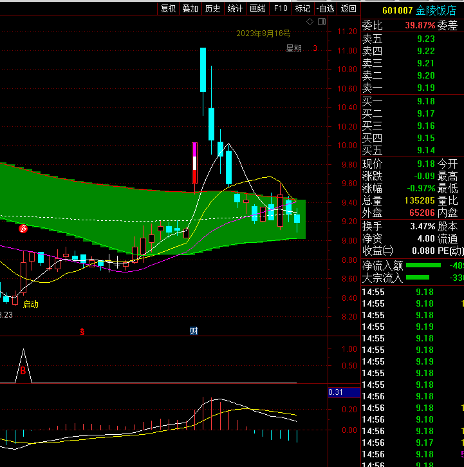464x467 pixels.
Task: Click the diamond icon above chart
Action: coord(310,21)
